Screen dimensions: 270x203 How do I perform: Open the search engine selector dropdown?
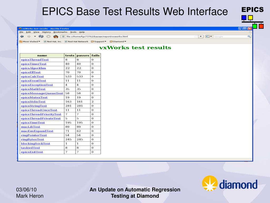click(209, 36)
